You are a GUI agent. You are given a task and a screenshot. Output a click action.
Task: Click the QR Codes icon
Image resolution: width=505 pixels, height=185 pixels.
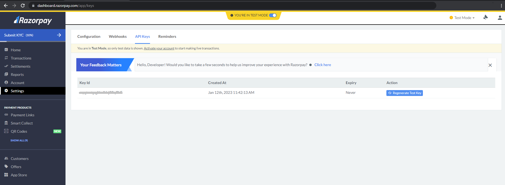pyautogui.click(x=6, y=131)
